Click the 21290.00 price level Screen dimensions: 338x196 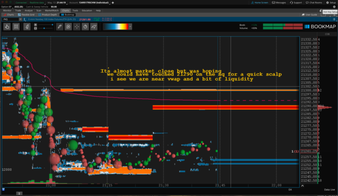(309, 106)
